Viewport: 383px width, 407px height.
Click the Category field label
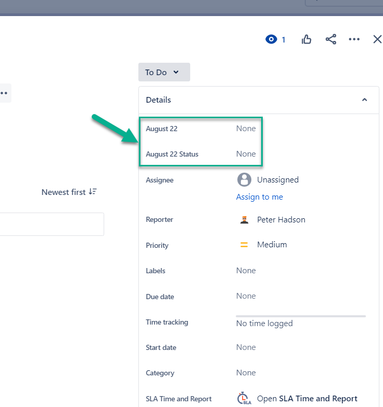(160, 373)
